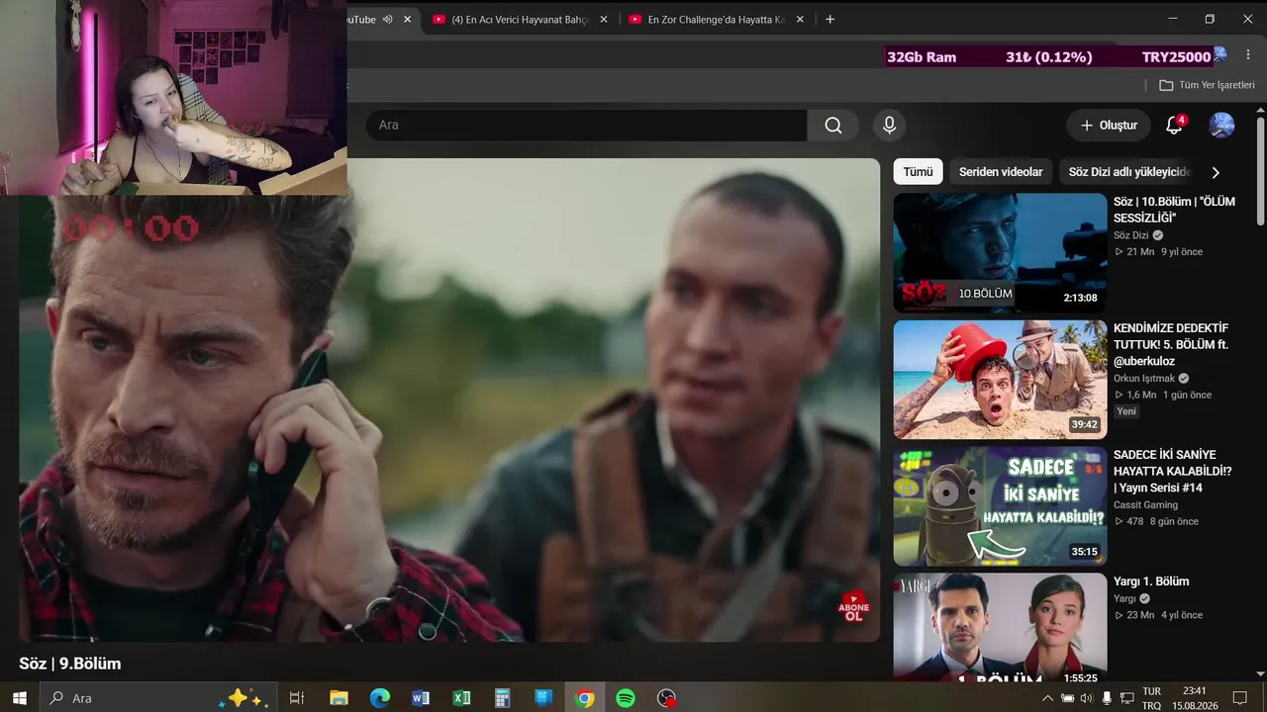Close the currently playing YouTube tab

(x=407, y=19)
